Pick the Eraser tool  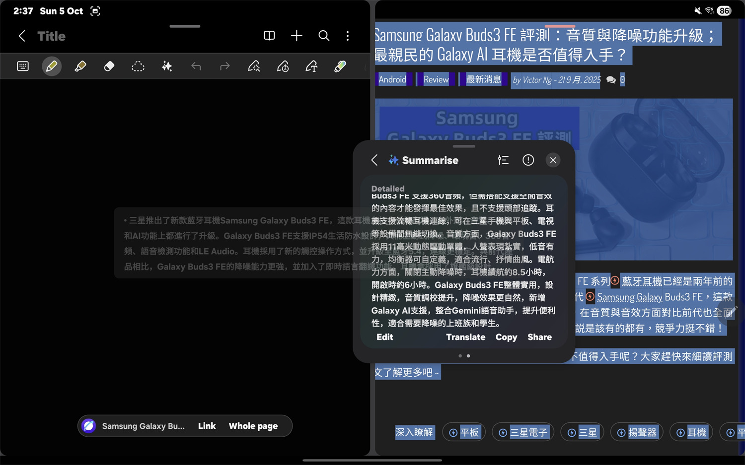tap(109, 66)
